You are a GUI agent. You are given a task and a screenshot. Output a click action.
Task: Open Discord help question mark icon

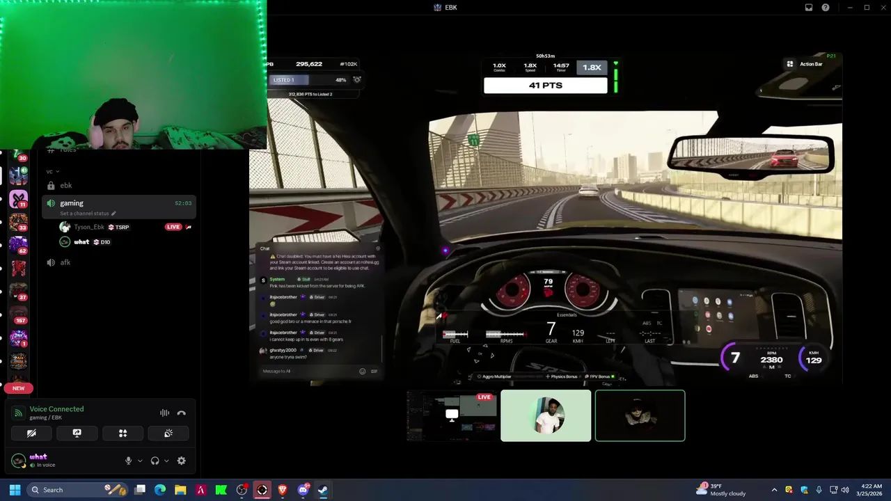tap(826, 8)
